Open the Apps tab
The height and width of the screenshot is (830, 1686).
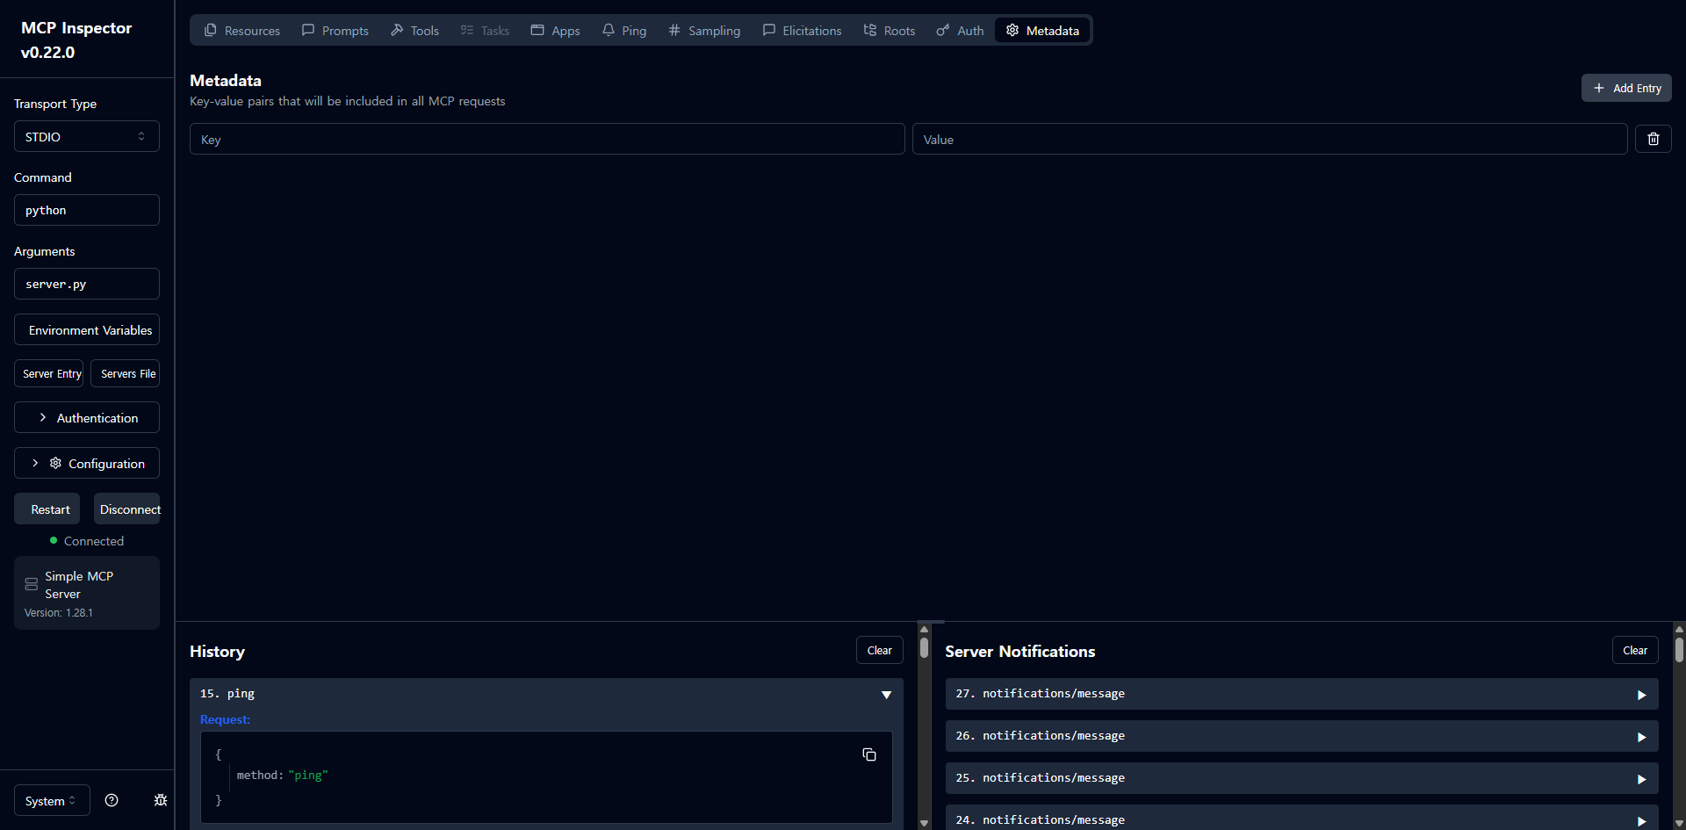[555, 31]
